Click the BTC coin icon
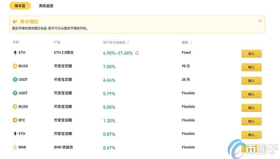This screenshot has width=280, height=159. [x=15, y=120]
